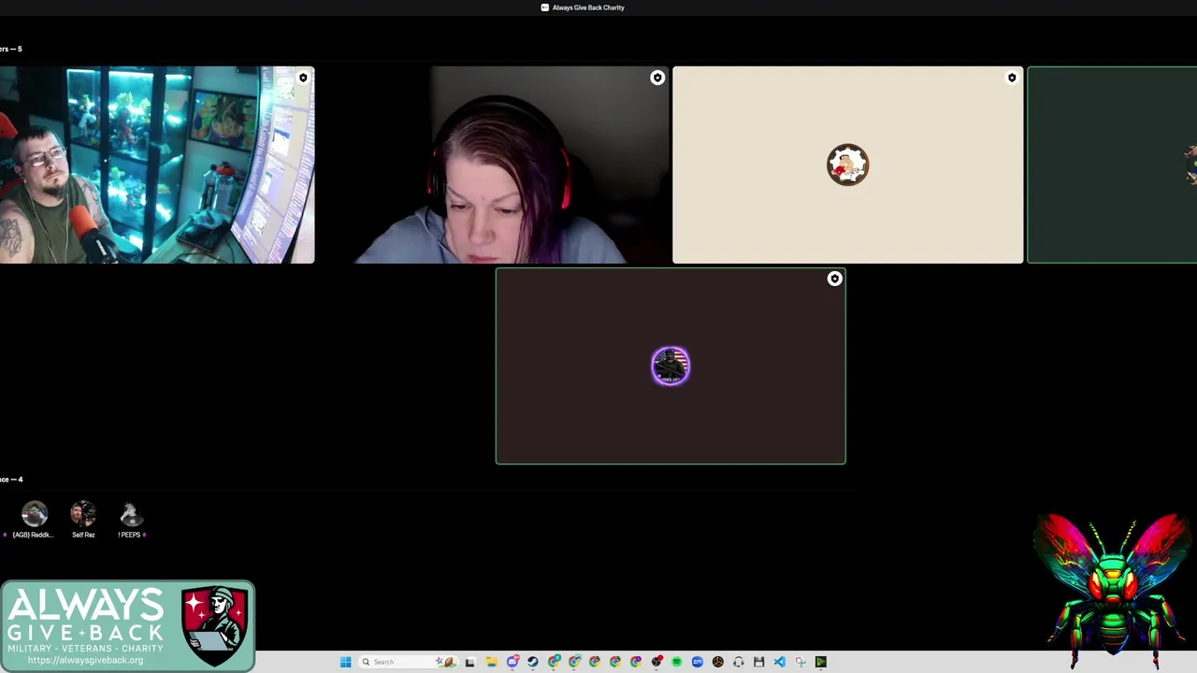
Task: Select the woman with red headphones video tile
Action: coord(493,165)
